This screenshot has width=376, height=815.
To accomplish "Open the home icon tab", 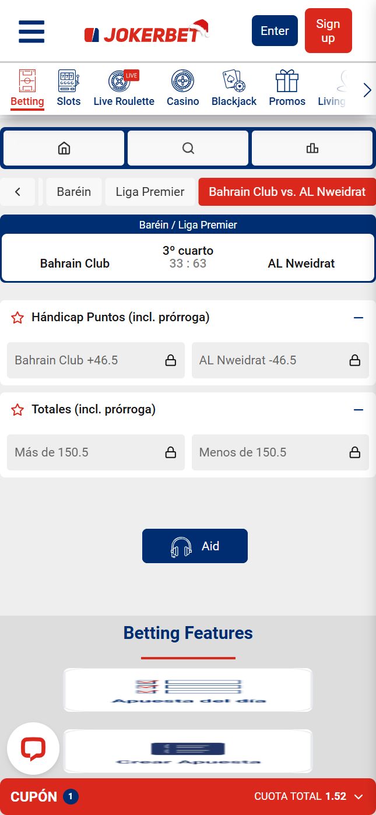I will point(64,148).
